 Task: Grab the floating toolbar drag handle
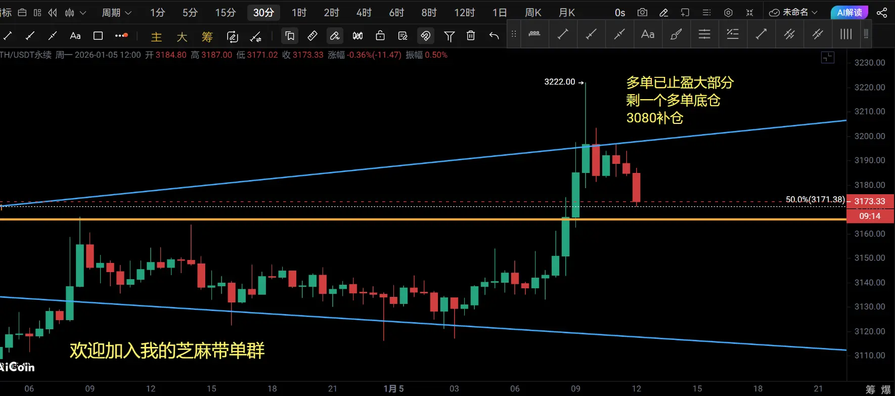514,34
